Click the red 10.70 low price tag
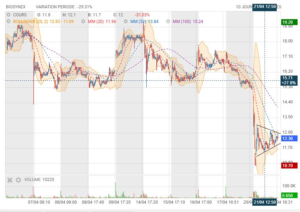The image size is (300, 212). (289, 165)
